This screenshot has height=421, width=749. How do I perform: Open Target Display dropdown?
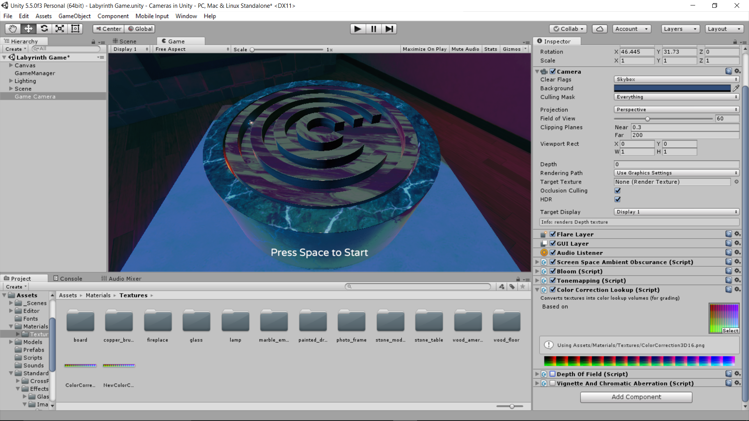click(x=677, y=212)
